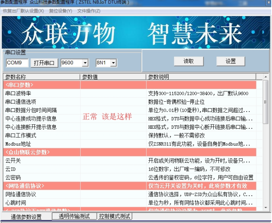Image resolution: width=272 pixels, height=223 pixels.
Task: Select the 串口通信选项 row
Action: coord(130,102)
